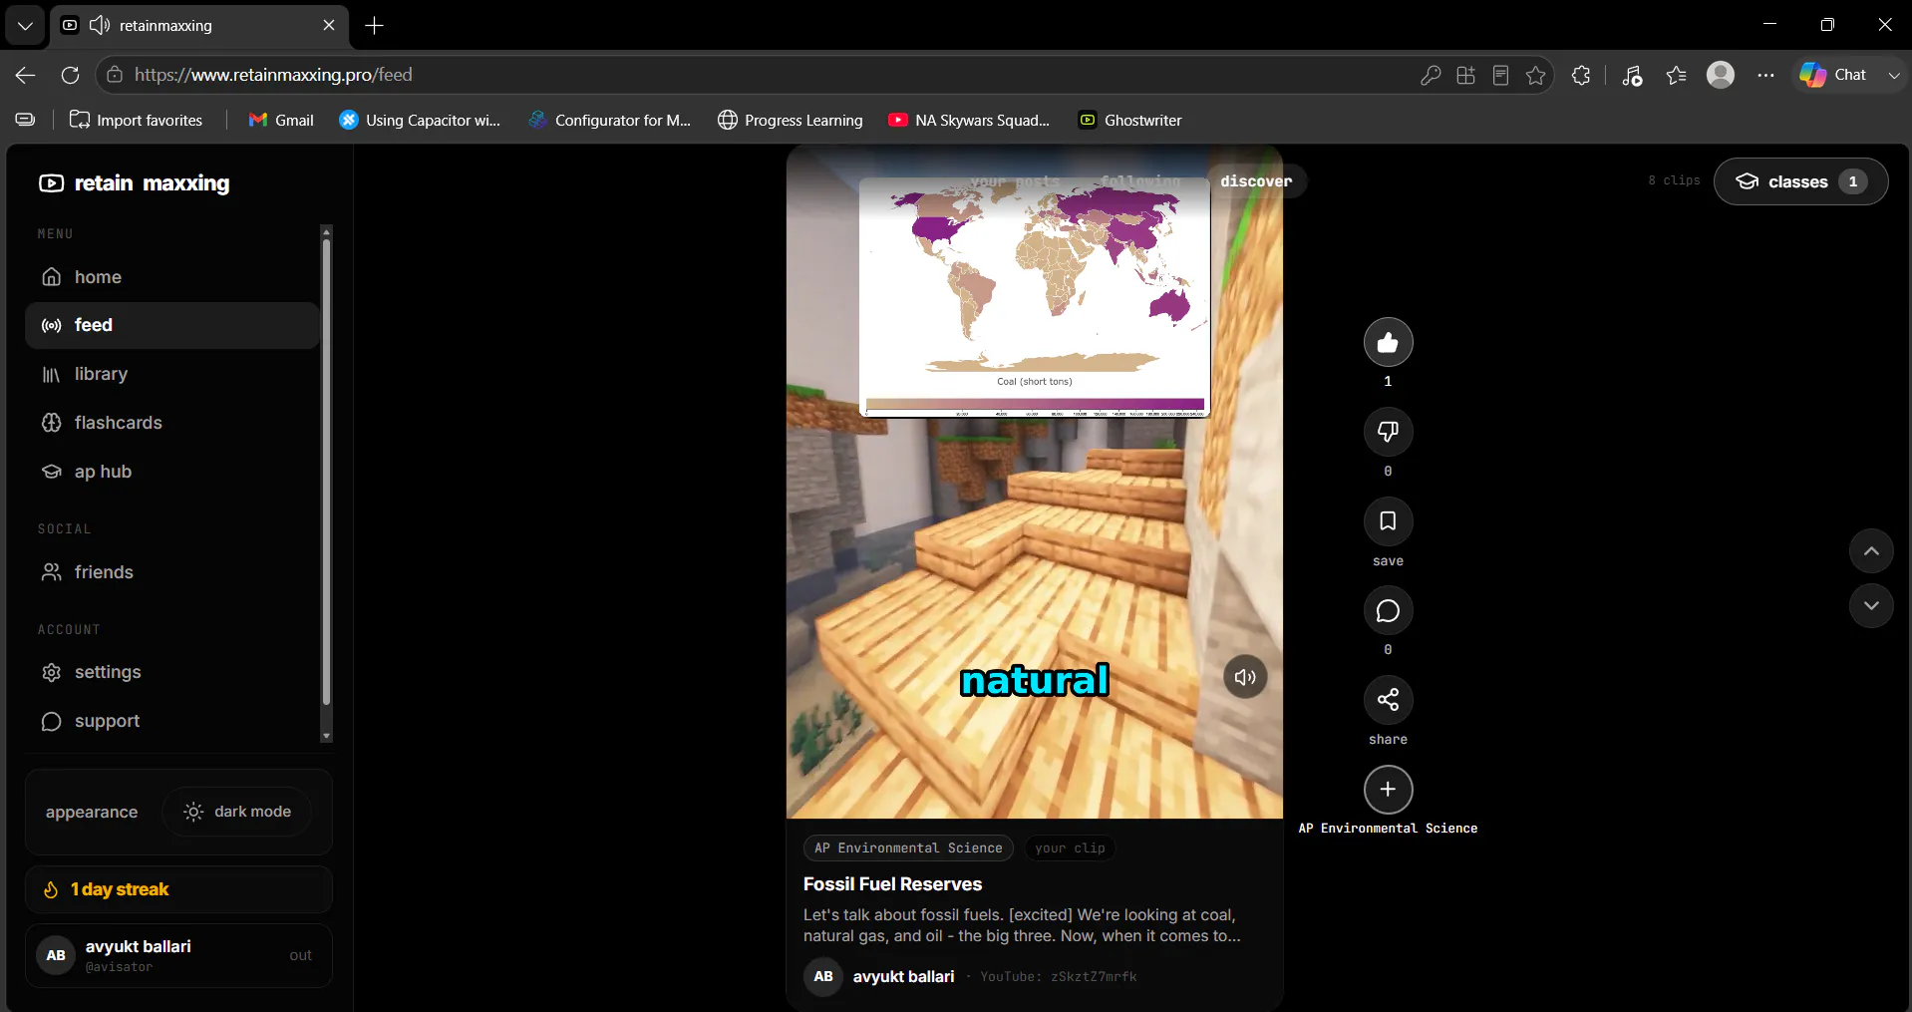View the site information lock icon
Viewport: 1912px width, 1012px height.
(x=115, y=75)
